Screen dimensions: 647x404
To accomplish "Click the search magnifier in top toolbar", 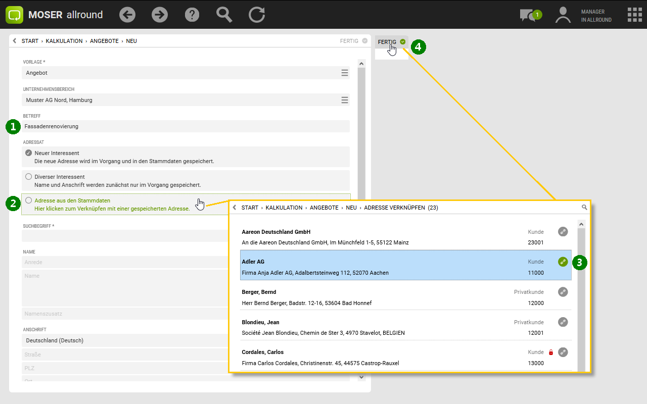I will (x=224, y=15).
